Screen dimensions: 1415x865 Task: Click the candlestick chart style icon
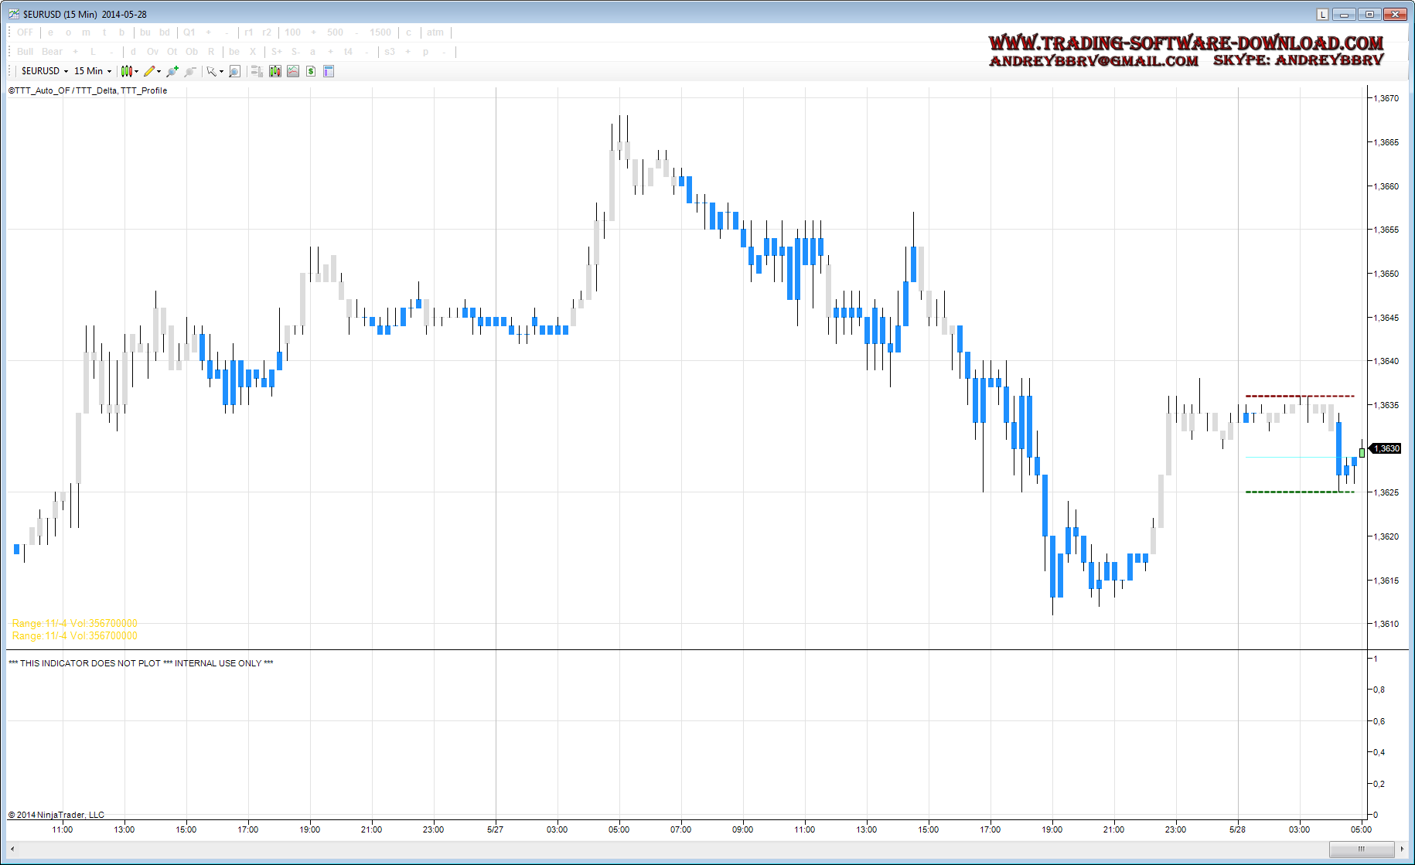pos(127,71)
